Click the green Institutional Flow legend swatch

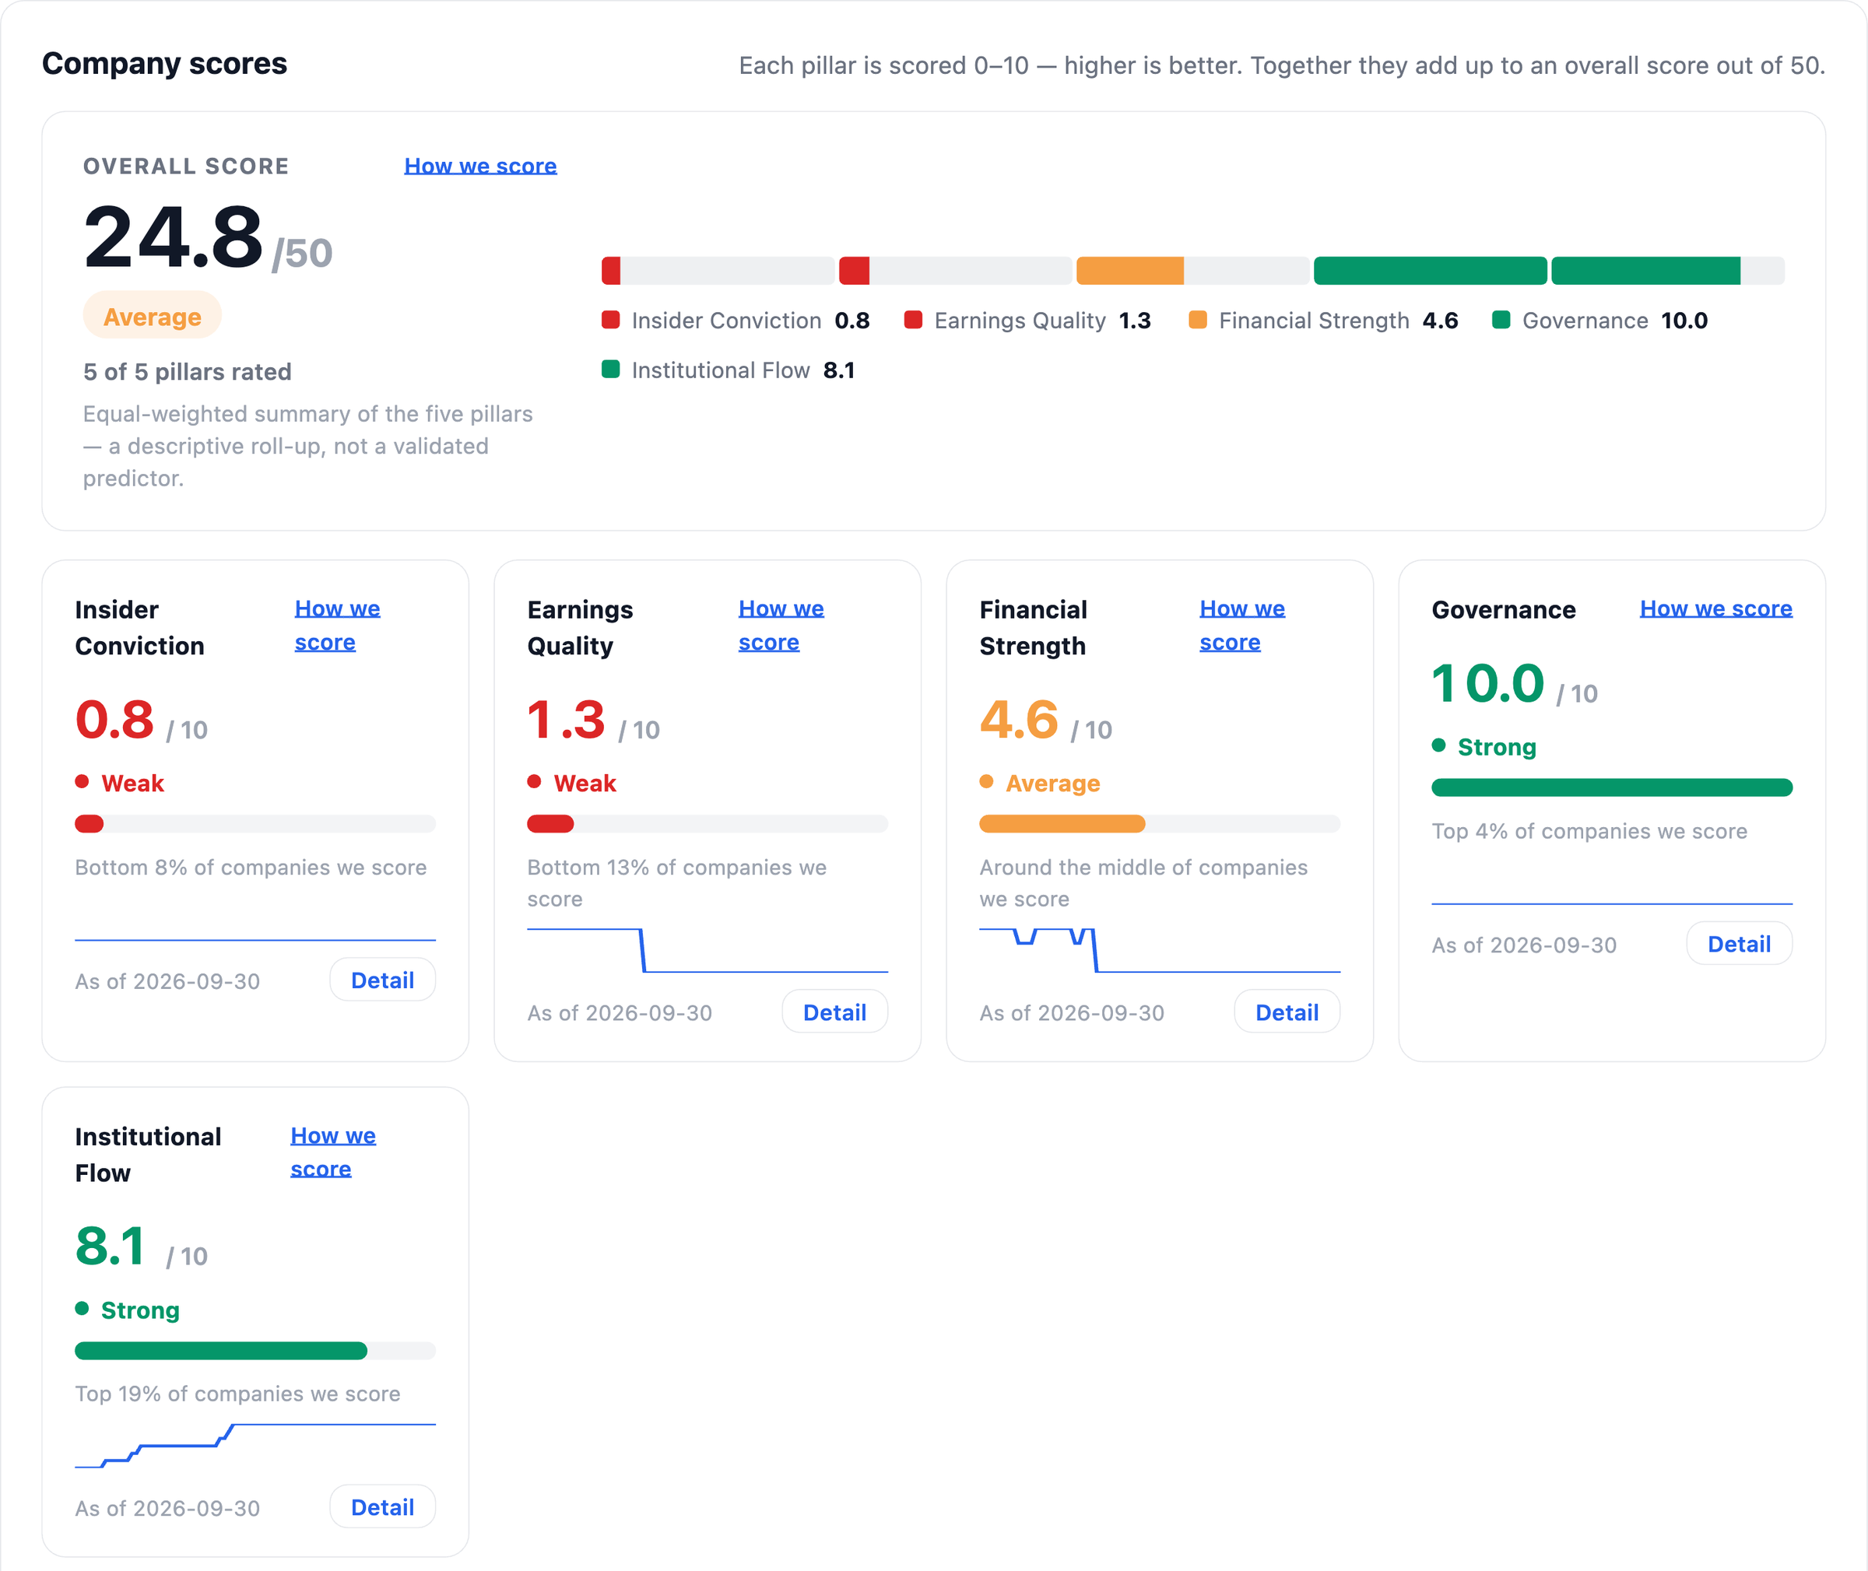click(610, 369)
